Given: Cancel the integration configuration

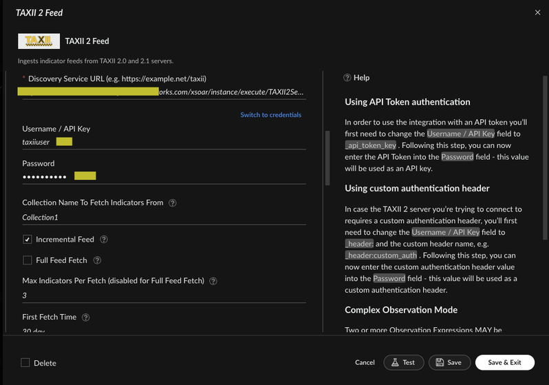Looking at the screenshot, I should (x=365, y=362).
